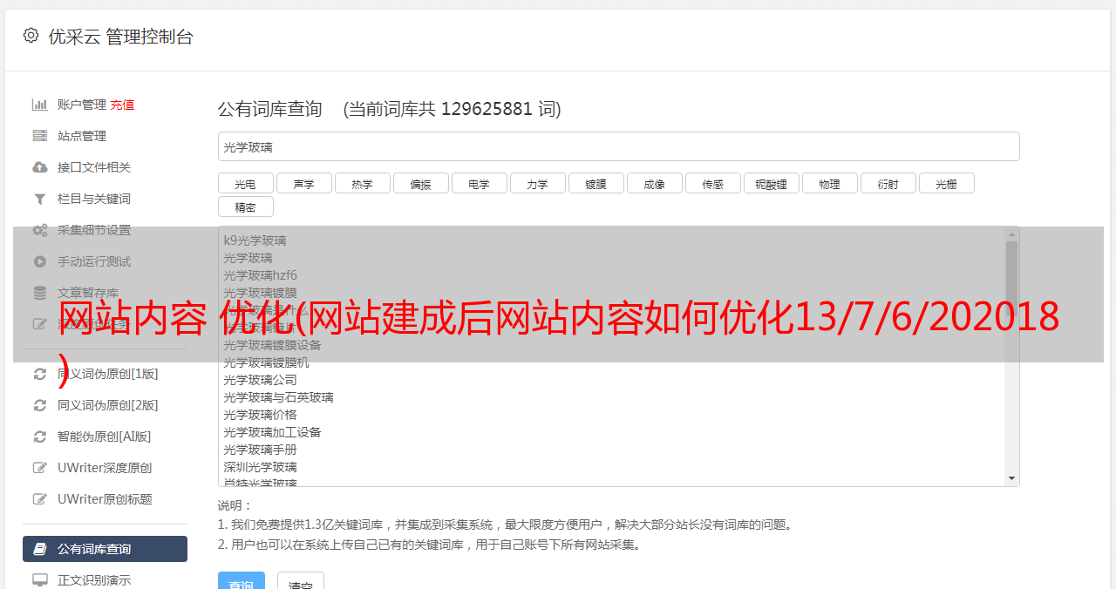Image resolution: width=1116 pixels, height=589 pixels.
Task: Click the red 充值 link
Action: [122, 105]
